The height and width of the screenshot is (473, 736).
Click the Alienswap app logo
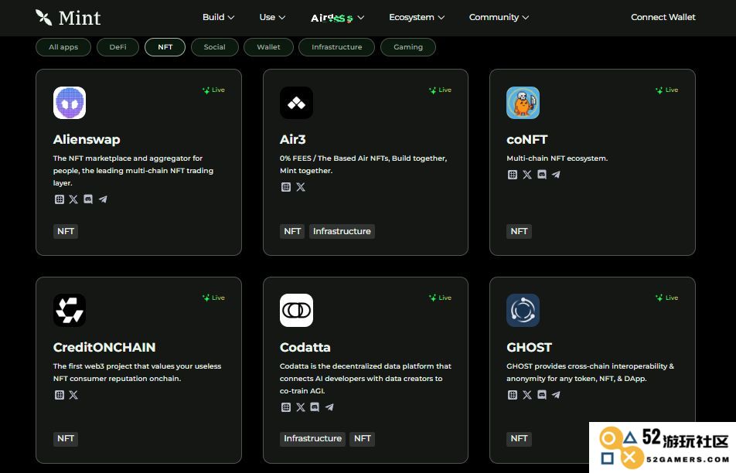tap(70, 103)
